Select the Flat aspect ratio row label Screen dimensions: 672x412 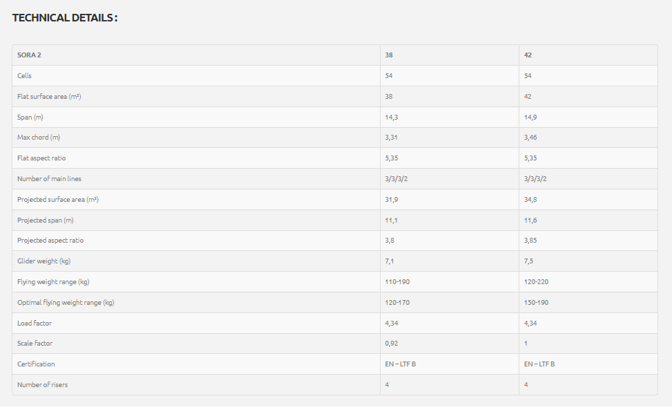tap(41, 158)
